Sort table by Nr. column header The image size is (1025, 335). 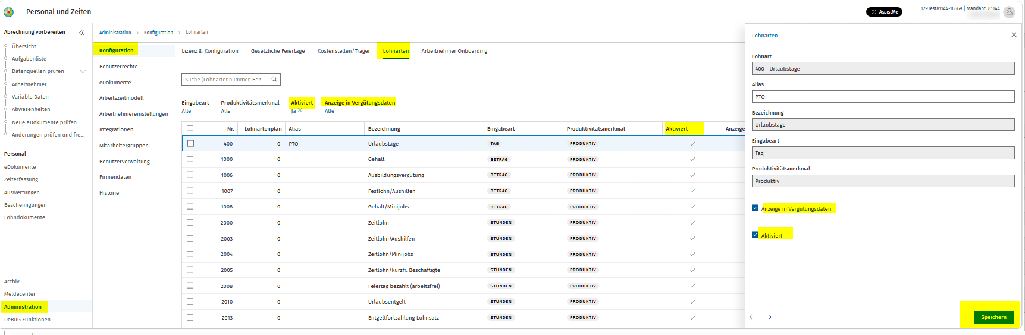click(230, 129)
